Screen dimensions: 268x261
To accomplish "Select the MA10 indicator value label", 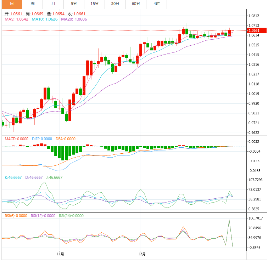I will [x=44, y=19].
